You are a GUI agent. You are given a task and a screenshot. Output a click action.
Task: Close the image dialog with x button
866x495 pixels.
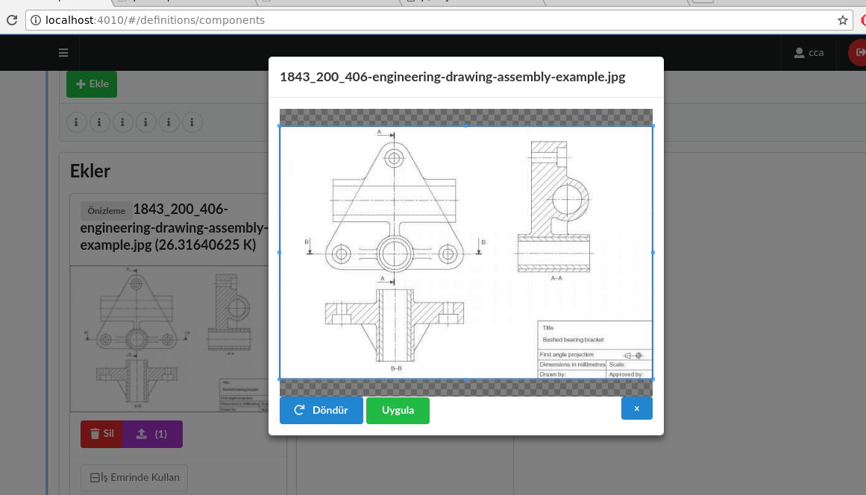point(637,409)
